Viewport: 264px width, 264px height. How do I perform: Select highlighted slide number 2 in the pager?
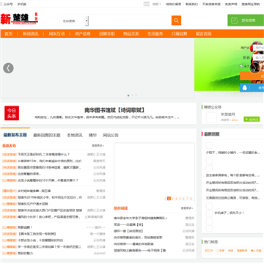tap(169, 199)
